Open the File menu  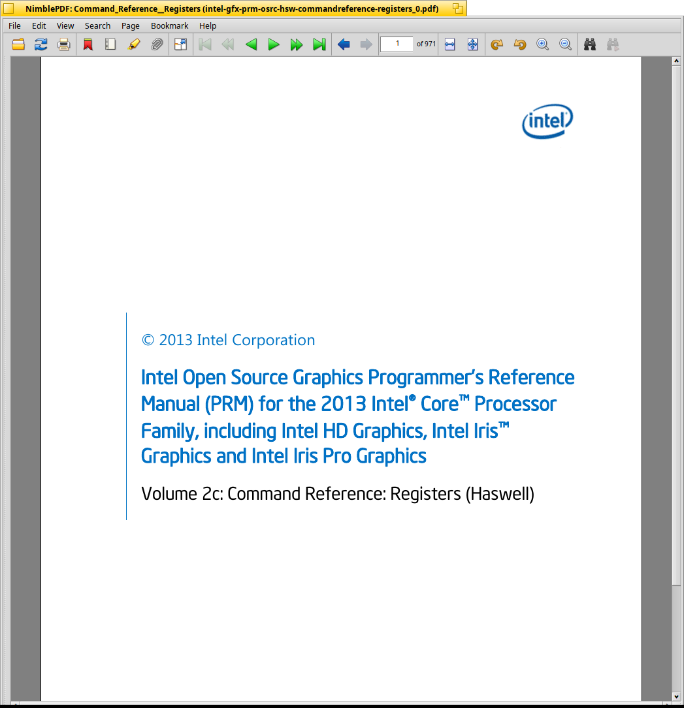pyautogui.click(x=14, y=25)
